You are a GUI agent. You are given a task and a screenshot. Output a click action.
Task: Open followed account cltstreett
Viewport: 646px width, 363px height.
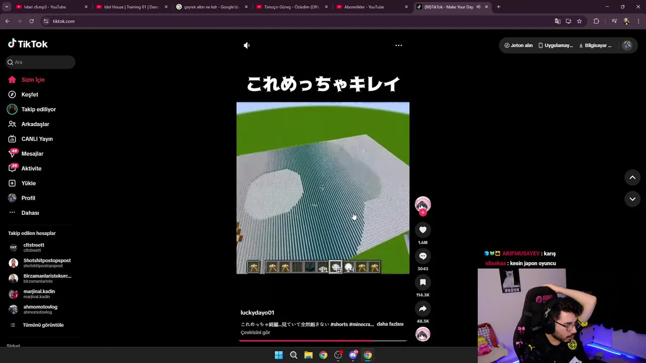(34, 248)
